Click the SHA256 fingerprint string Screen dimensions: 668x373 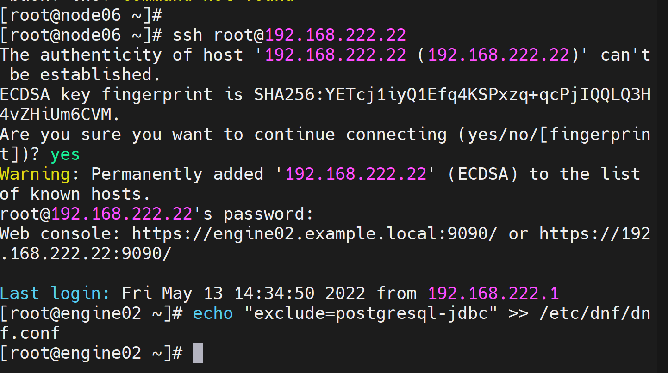[452, 95]
